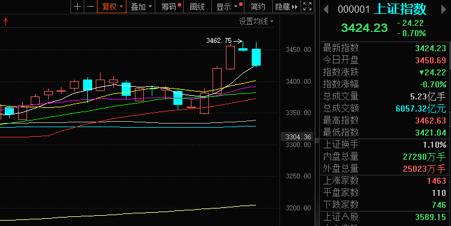Viewport: 451px width, 226px height.
Task: Expand the 叠加 overlay dropdown
Action: (x=141, y=7)
